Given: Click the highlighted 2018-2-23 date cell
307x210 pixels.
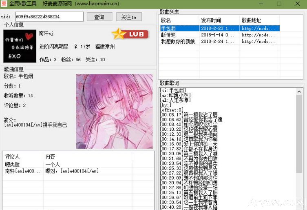Looking at the screenshot, I should coord(218,28).
